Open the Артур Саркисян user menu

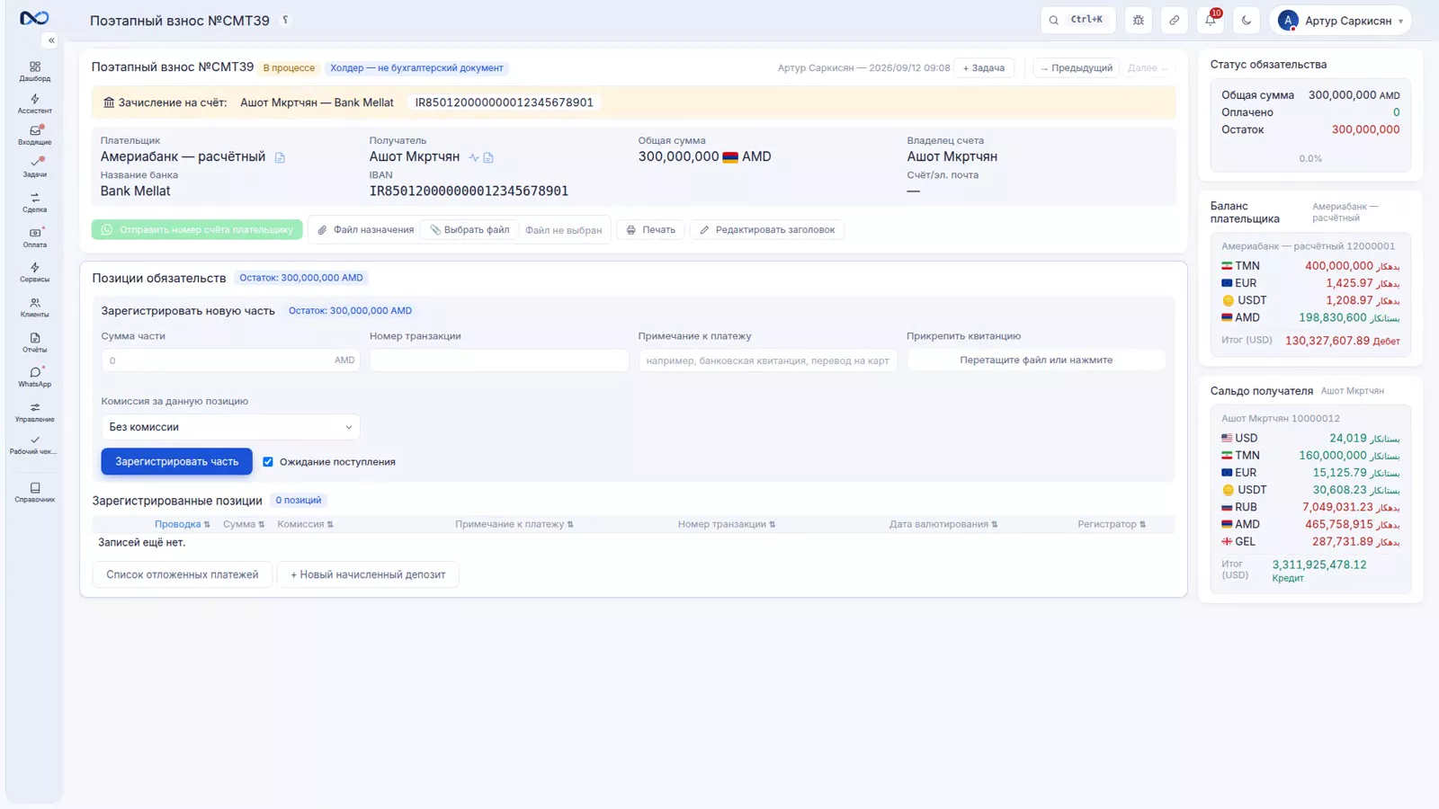pos(1340,20)
